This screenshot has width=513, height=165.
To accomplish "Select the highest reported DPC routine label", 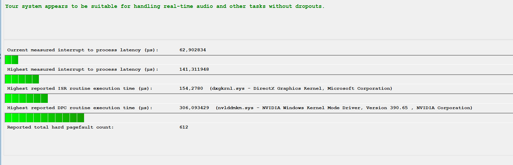I will point(80,108).
